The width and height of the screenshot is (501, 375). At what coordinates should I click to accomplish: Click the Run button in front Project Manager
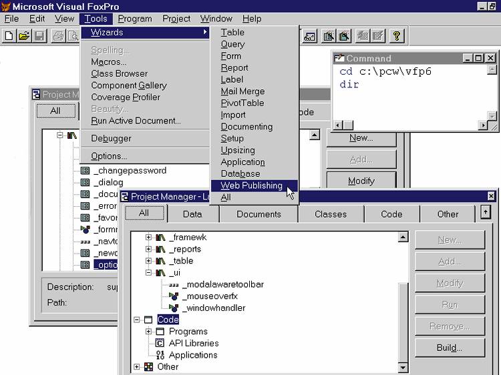[x=450, y=305]
